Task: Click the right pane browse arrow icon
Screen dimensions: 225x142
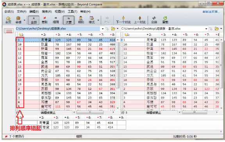Action: (x=211, y=29)
